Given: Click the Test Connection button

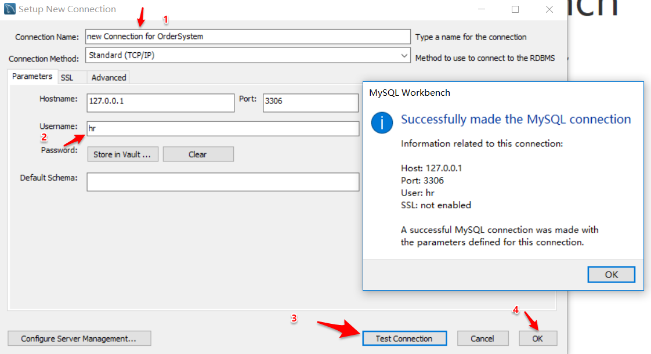Looking at the screenshot, I should click(x=404, y=338).
